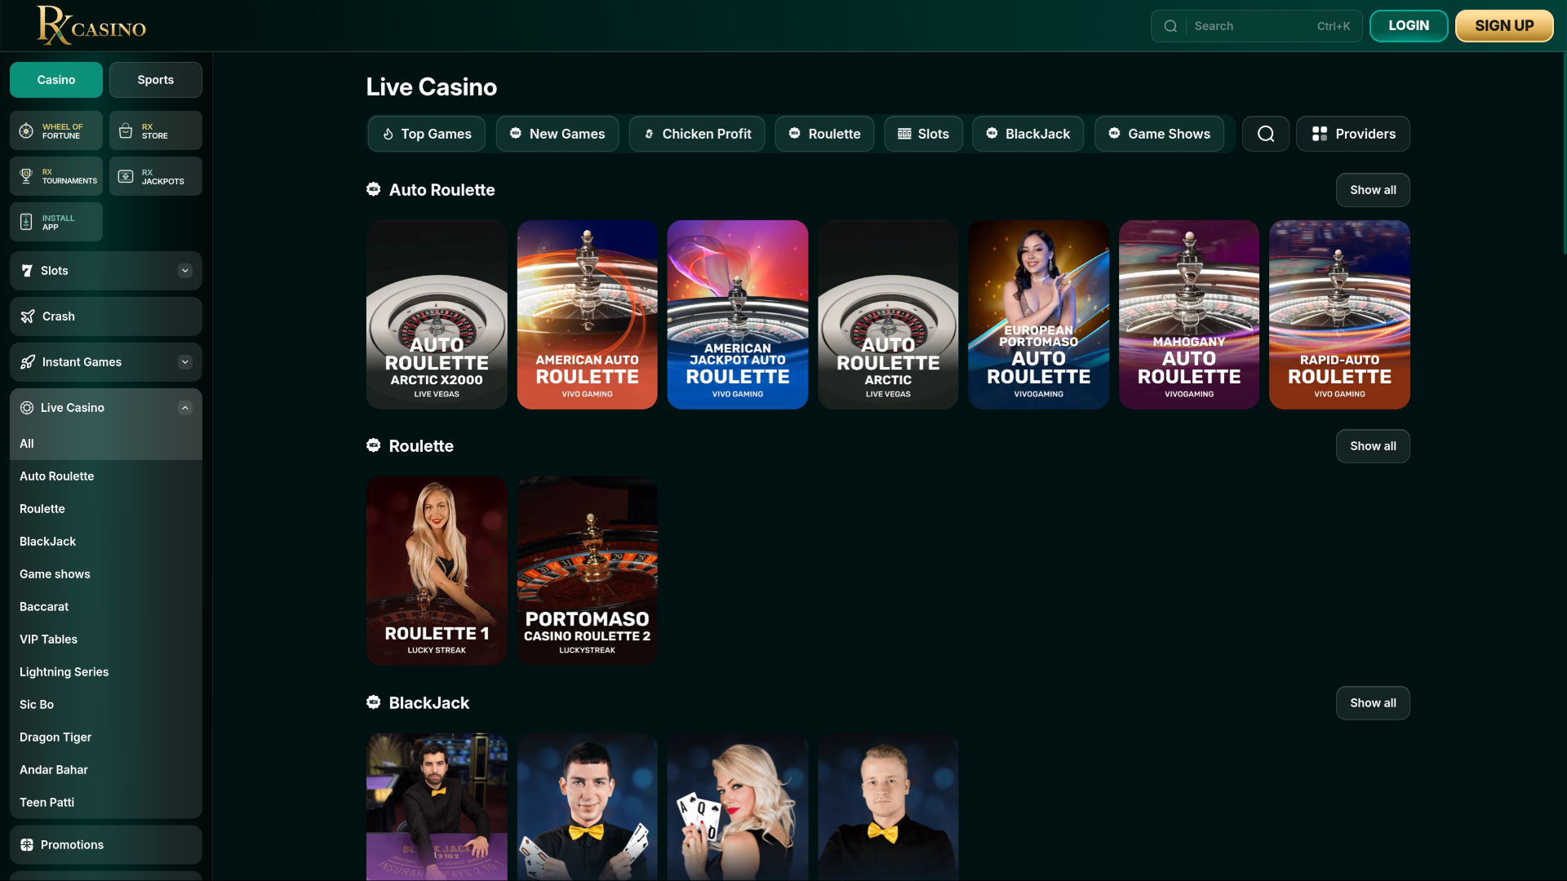Viewport: 1567px width, 881px height.
Task: Expand the Instant Games chevron
Action: (185, 362)
